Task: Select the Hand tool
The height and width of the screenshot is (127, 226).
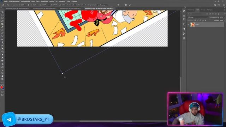Action: [2, 76]
